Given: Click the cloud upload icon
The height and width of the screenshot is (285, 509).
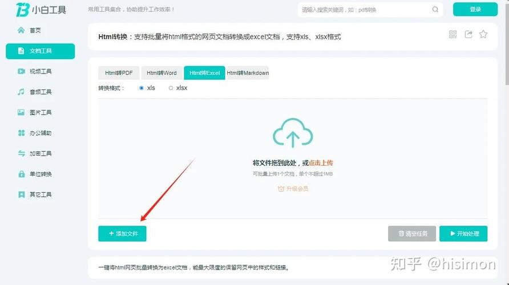Looking at the screenshot, I should click(x=293, y=133).
